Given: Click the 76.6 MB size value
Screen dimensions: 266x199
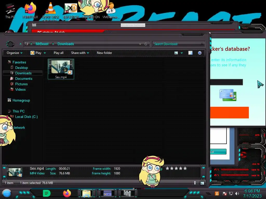Looking at the screenshot, I should [x=64, y=173].
